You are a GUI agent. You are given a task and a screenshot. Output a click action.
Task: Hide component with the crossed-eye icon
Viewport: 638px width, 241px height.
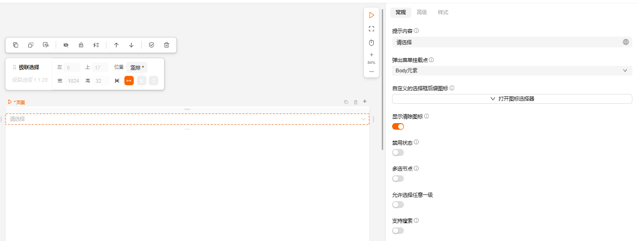pos(66,45)
